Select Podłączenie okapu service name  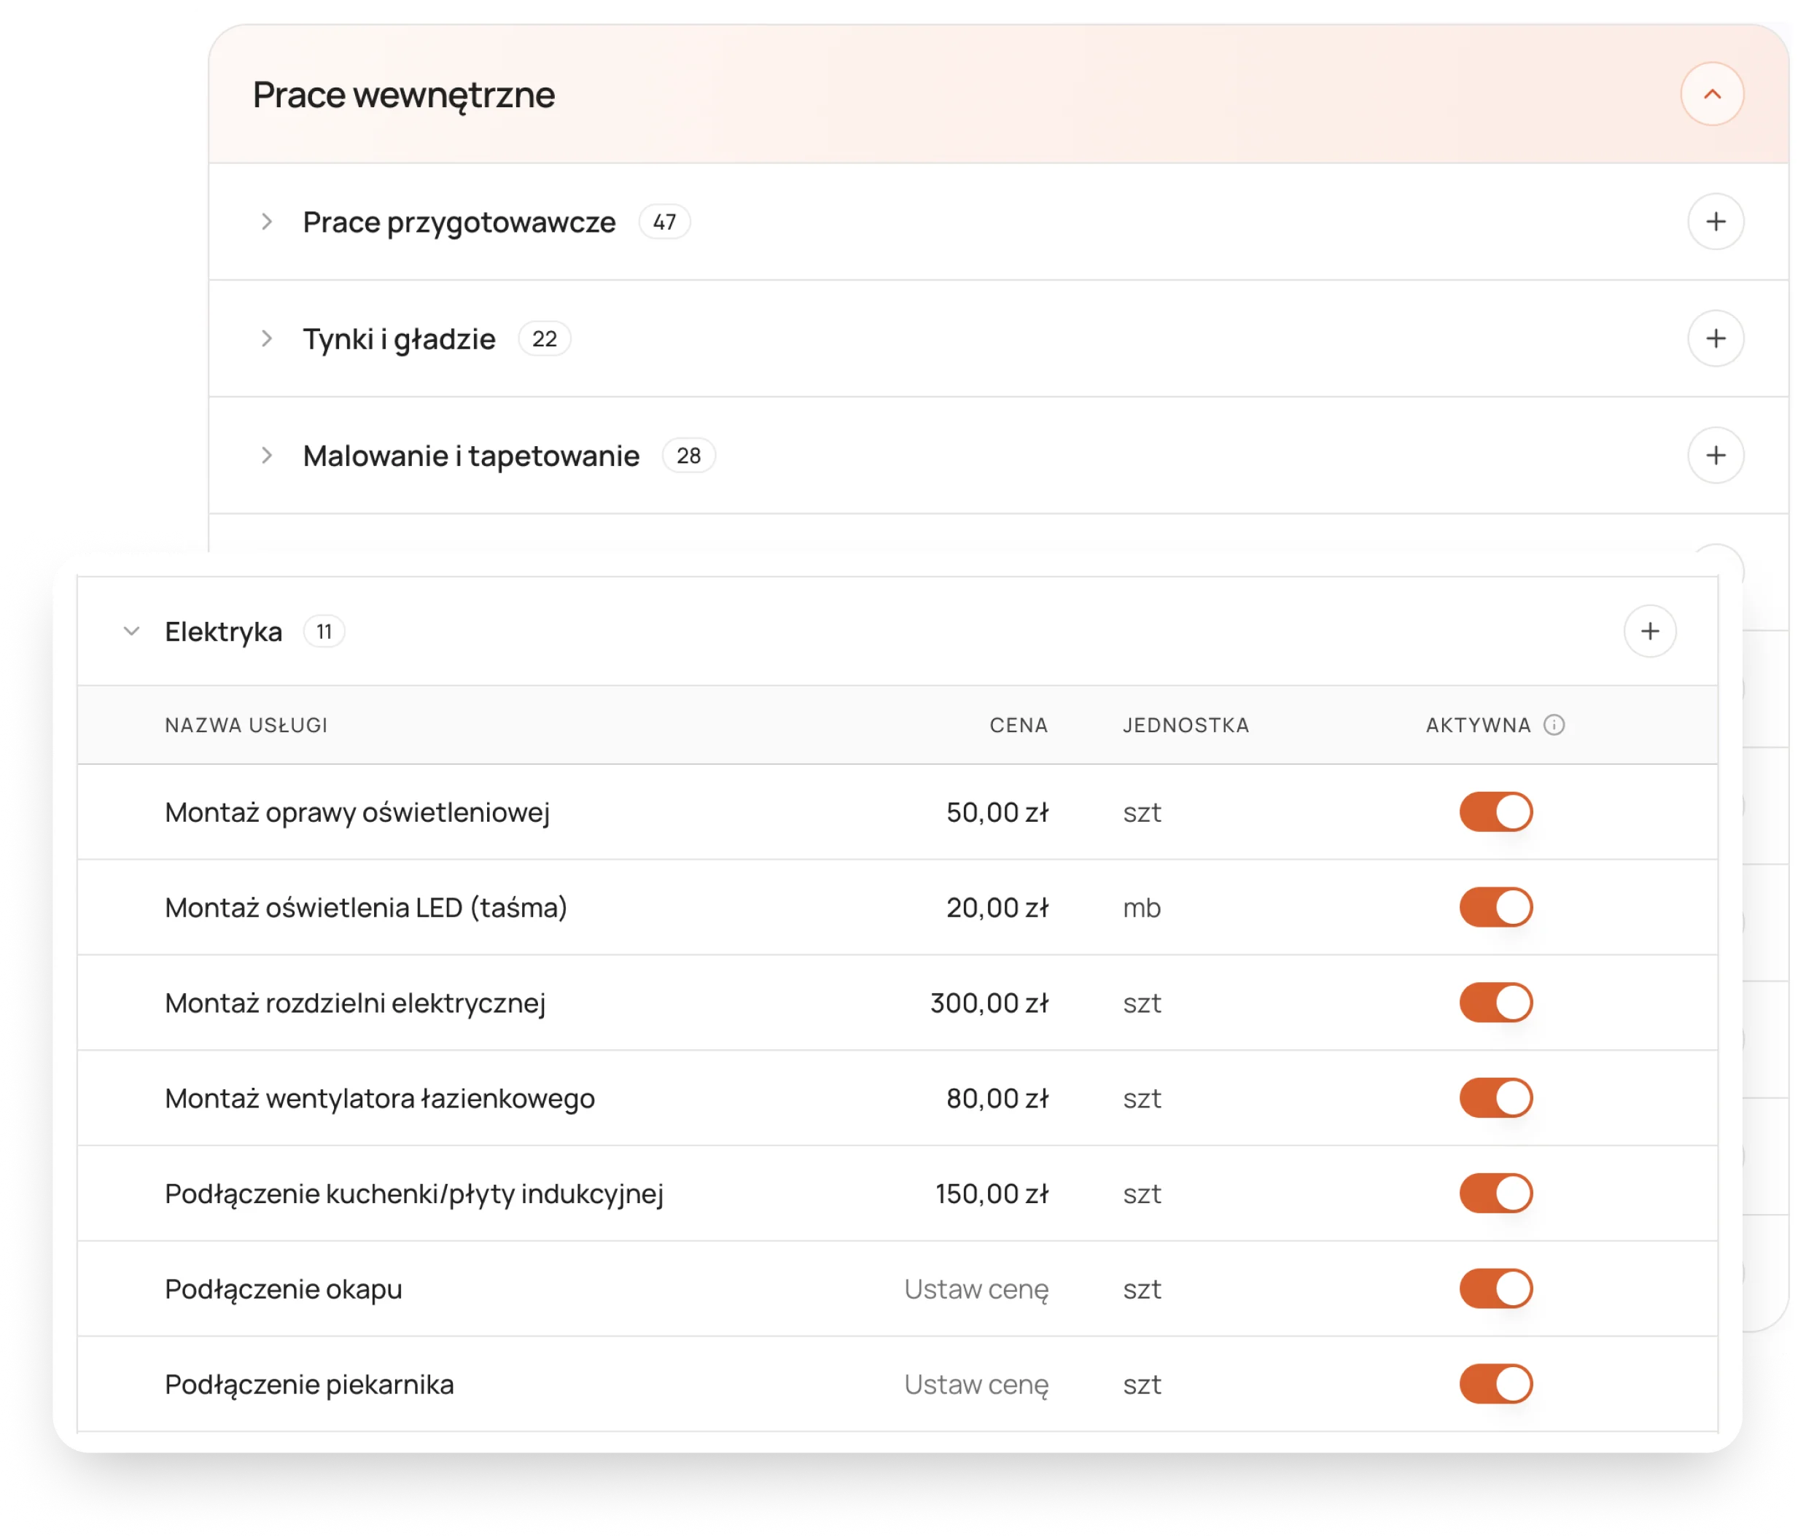pyautogui.click(x=283, y=1290)
